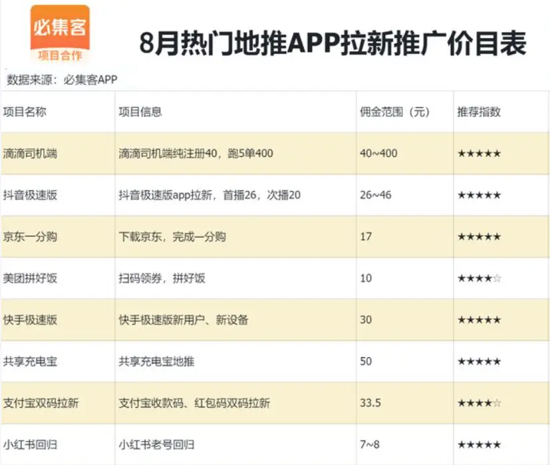550x465 pixels.
Task: Click the text 快手极速版新用户、新设备
Action: 183,320
